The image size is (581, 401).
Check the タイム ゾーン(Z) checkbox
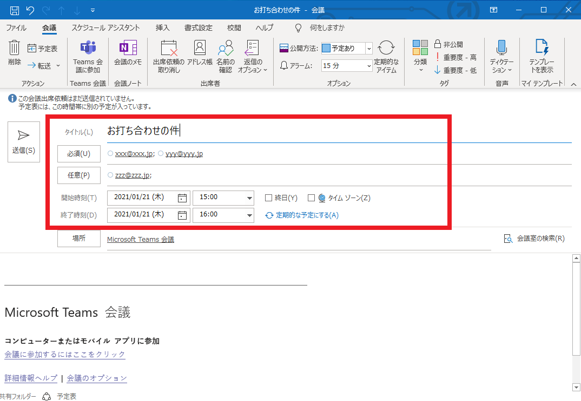click(x=311, y=198)
